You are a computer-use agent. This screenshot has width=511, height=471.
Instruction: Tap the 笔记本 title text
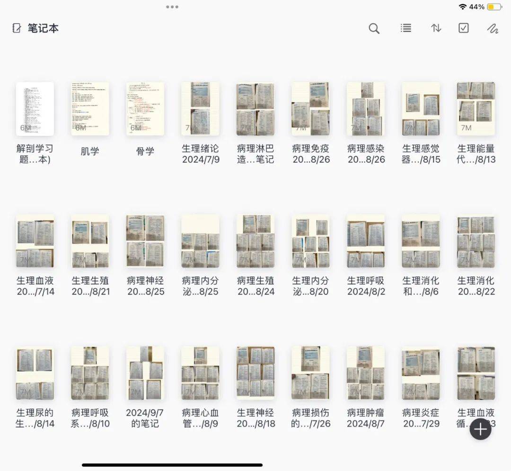tap(43, 28)
